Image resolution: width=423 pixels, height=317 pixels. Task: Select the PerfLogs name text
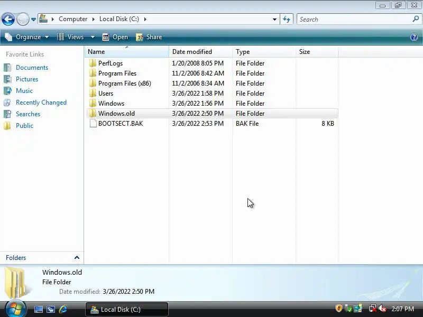coord(111,63)
